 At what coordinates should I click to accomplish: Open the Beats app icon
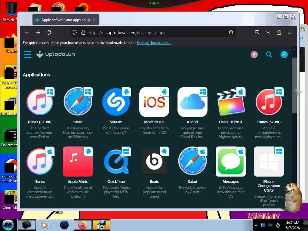pos(154,162)
